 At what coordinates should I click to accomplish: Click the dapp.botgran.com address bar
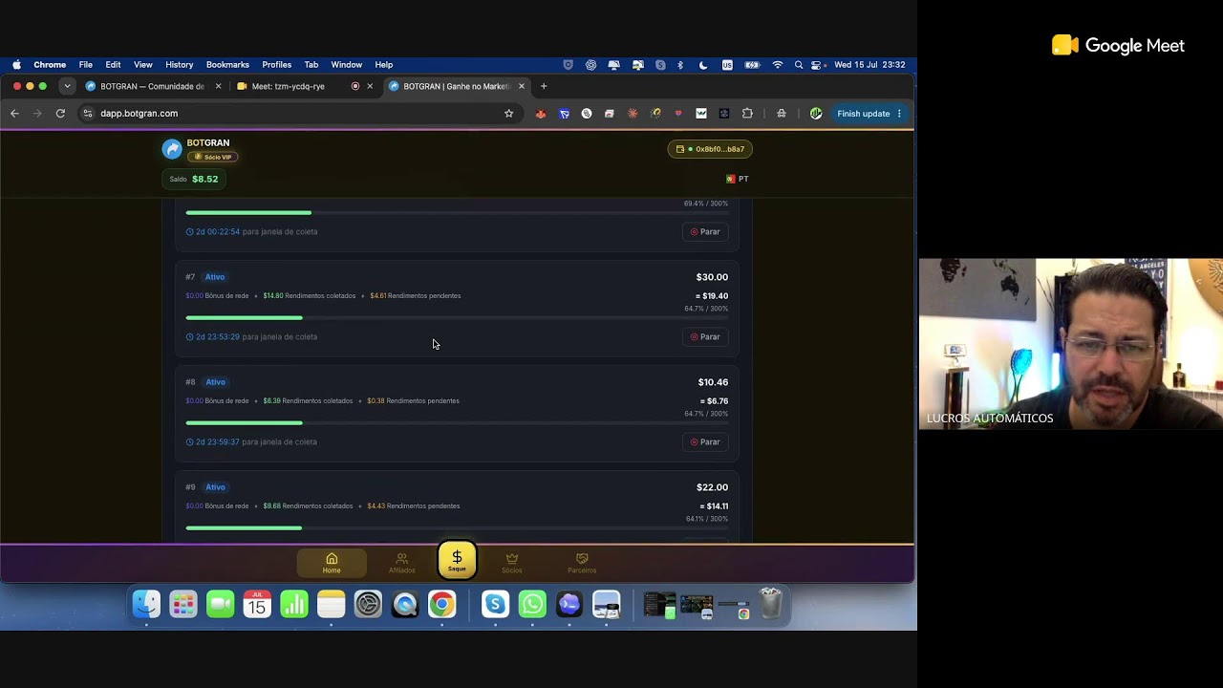[299, 114]
